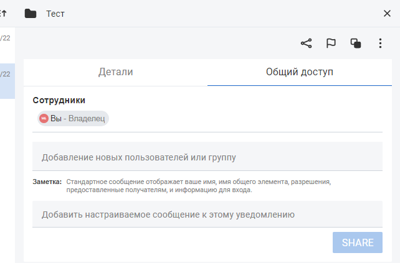Click the flag icon
Viewport: 400px width, 263px height.
pyautogui.click(x=331, y=44)
